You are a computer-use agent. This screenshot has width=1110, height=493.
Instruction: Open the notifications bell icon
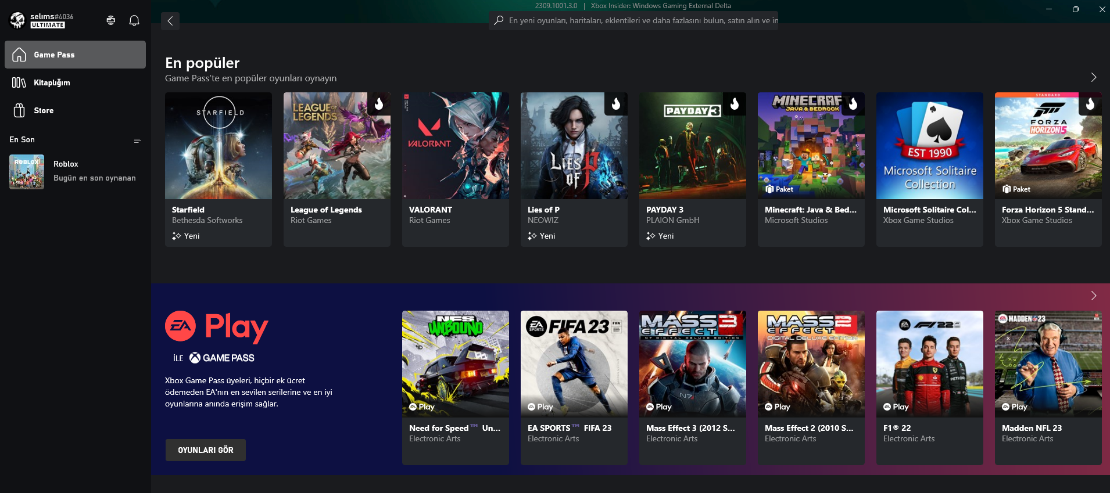134,21
